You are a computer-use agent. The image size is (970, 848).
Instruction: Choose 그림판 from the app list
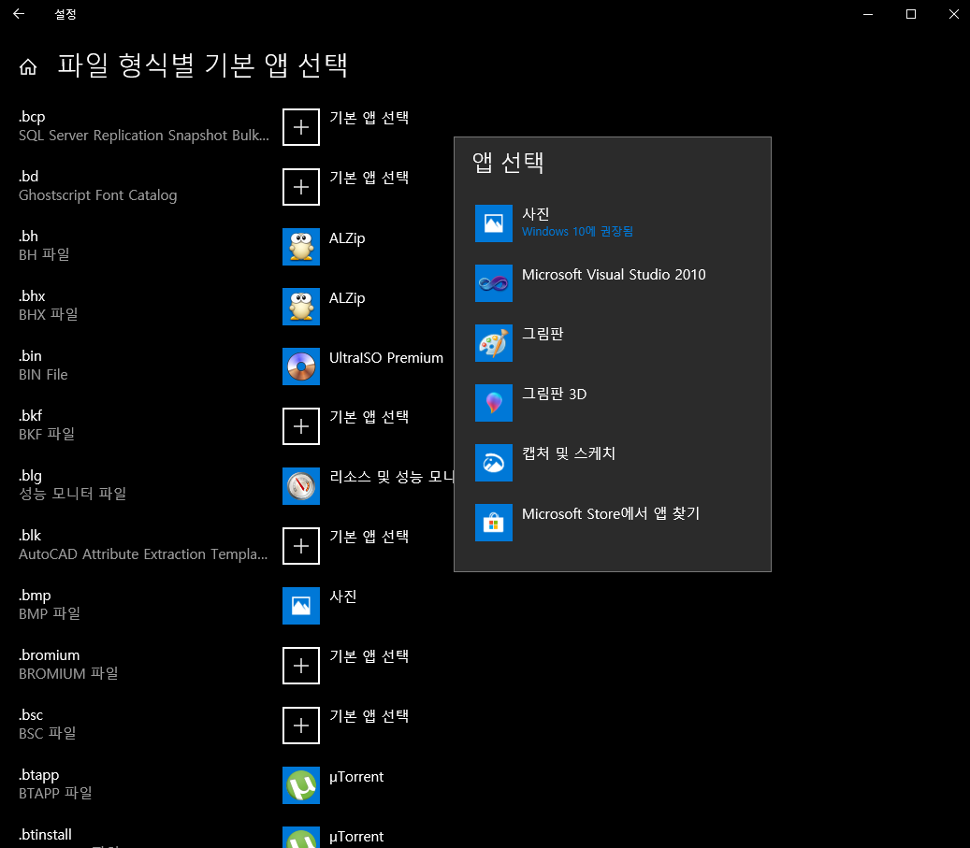[613, 343]
